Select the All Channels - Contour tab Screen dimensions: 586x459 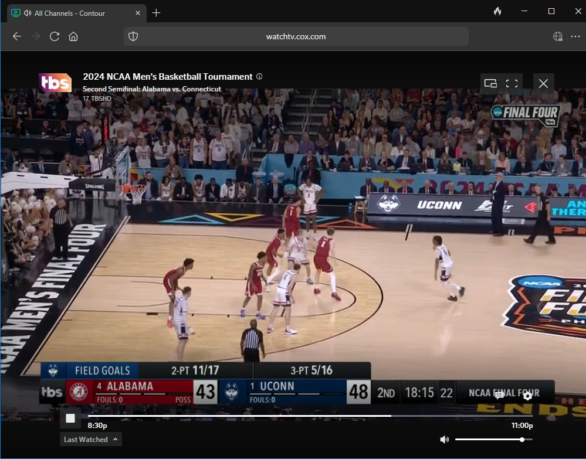click(x=77, y=13)
